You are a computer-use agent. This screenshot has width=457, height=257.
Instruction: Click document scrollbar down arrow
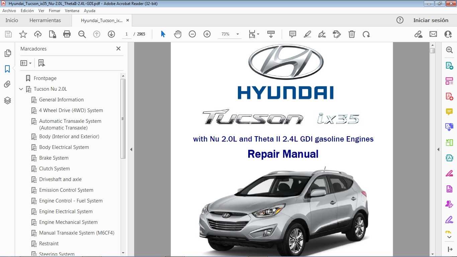coord(432,254)
